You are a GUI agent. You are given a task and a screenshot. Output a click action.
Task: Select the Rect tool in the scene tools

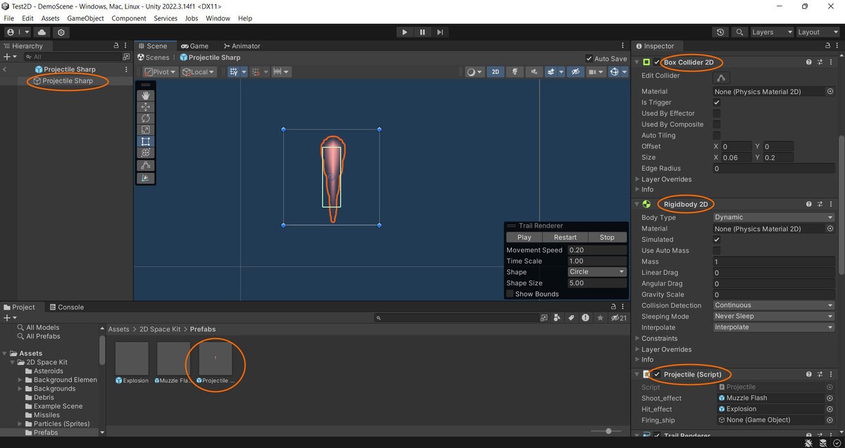[x=146, y=141]
